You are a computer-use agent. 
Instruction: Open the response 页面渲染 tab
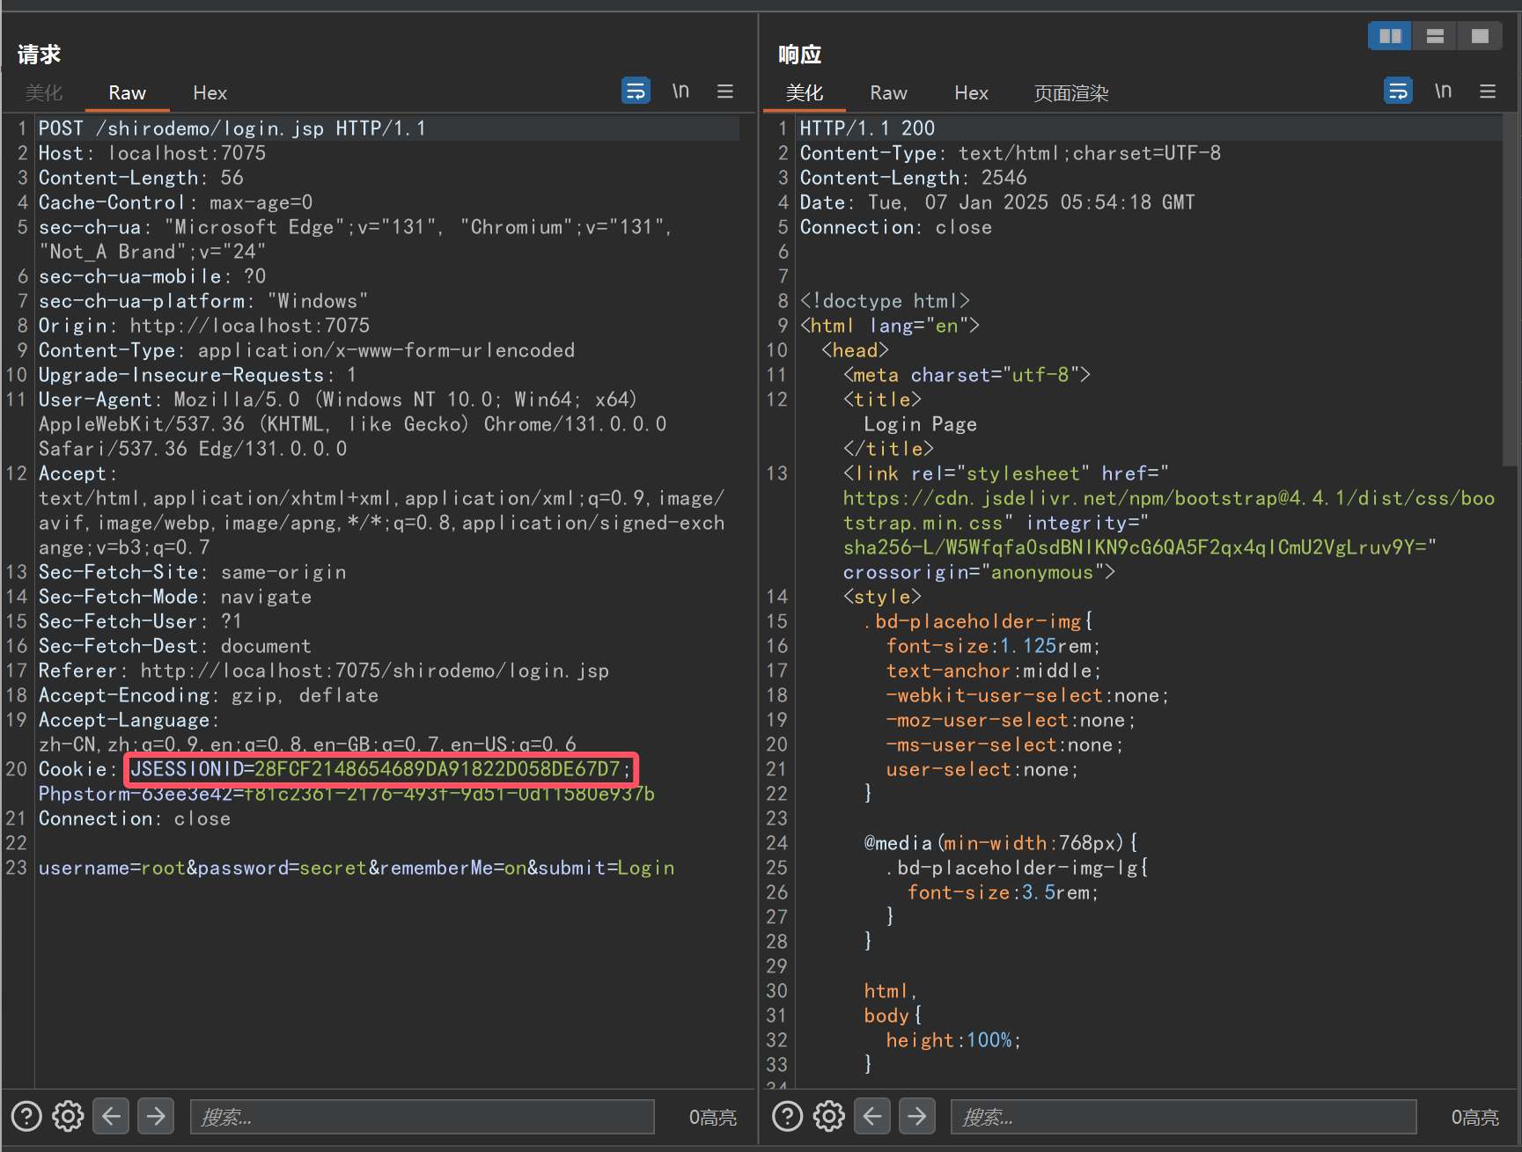tap(1070, 93)
